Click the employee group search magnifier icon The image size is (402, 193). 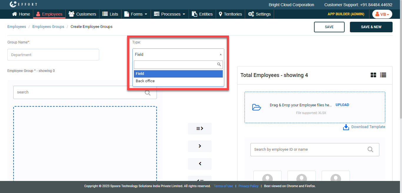[x=148, y=93]
